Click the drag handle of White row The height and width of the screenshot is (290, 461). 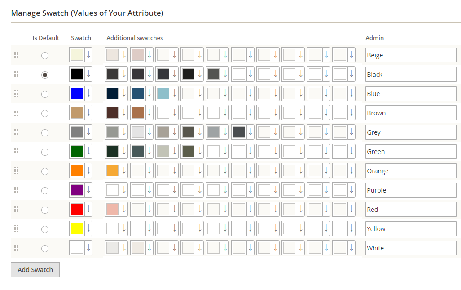(x=16, y=248)
